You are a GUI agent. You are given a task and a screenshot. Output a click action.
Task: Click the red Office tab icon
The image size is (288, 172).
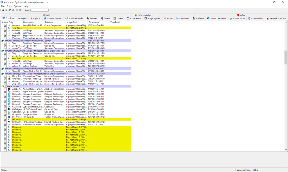click(x=238, y=15)
